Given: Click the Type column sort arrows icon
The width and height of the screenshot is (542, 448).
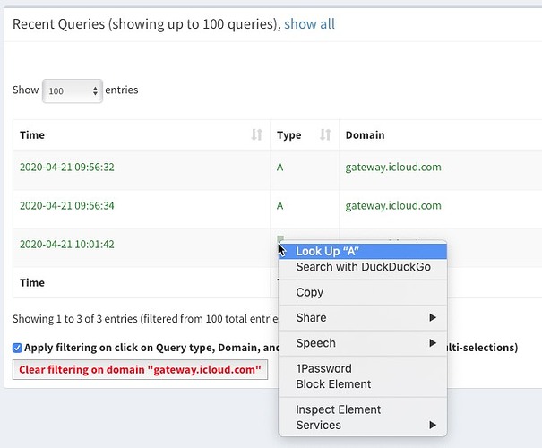Looking at the screenshot, I should coord(325,135).
